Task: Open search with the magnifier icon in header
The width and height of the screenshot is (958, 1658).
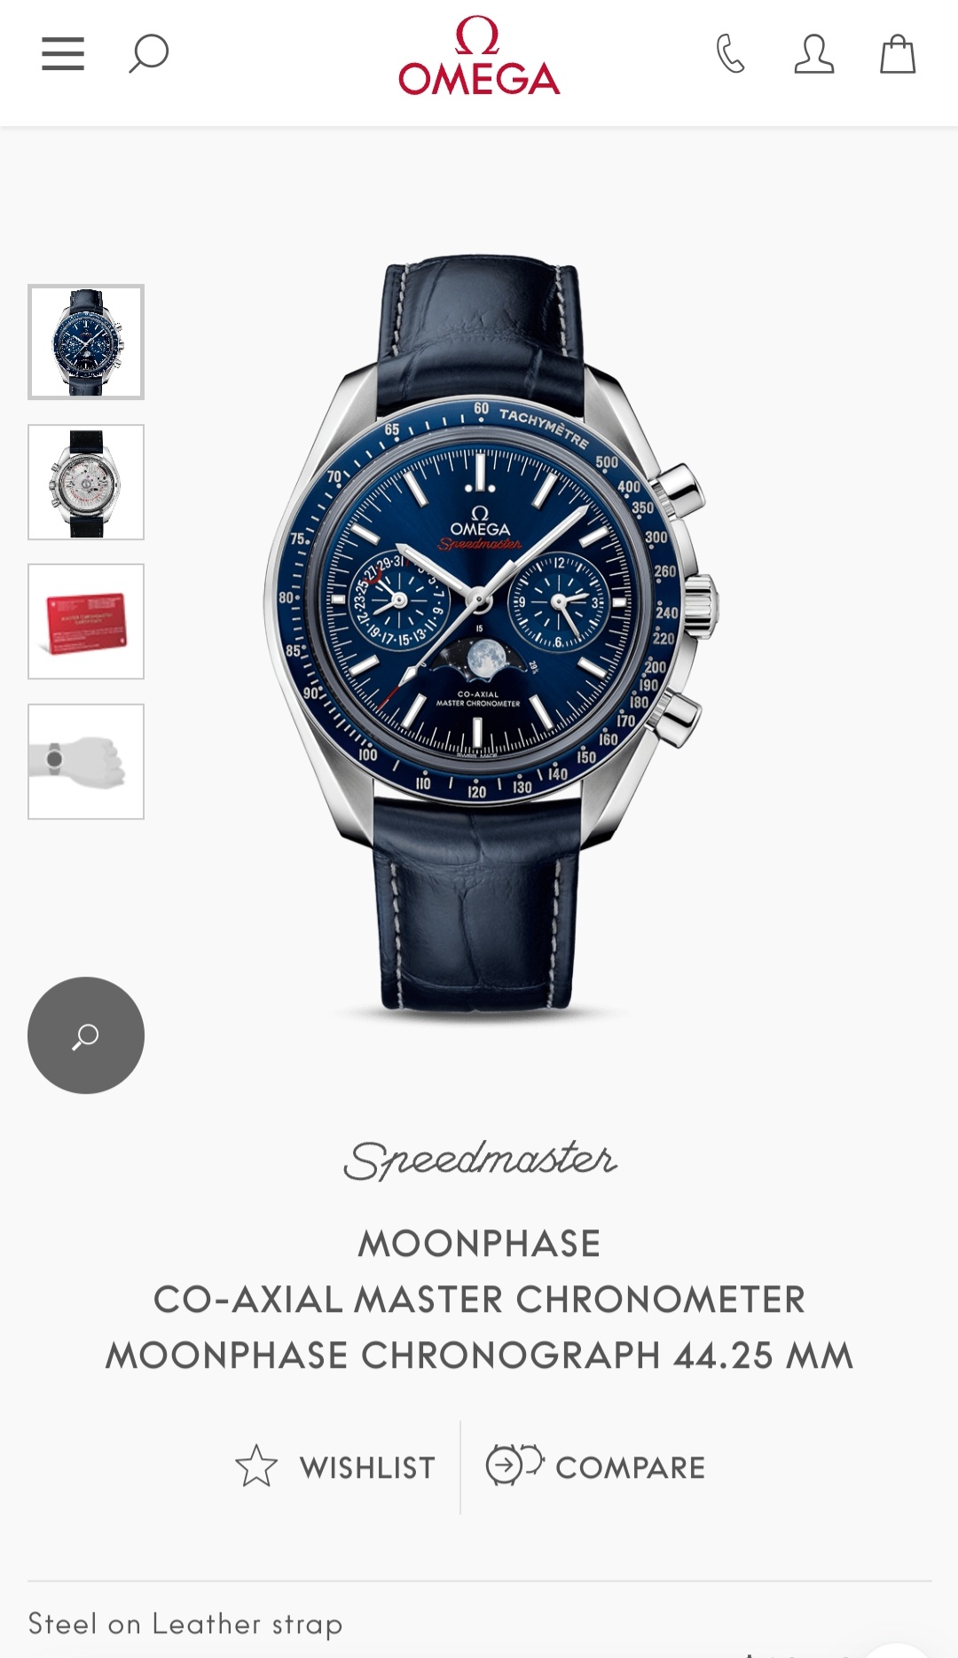Action: pyautogui.click(x=148, y=53)
